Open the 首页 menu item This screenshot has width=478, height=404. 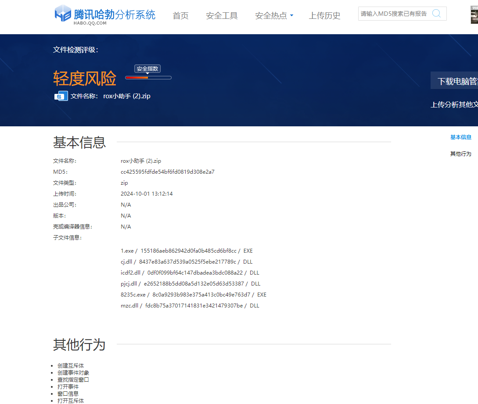(180, 16)
